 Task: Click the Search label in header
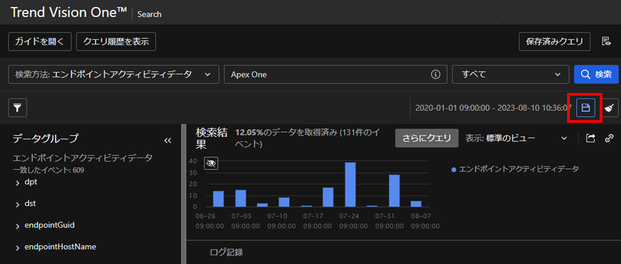149,14
